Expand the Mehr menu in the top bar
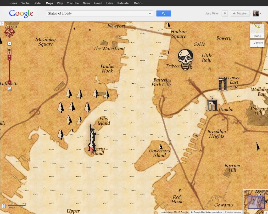268x214 pixels. pyautogui.click(x=138, y=3)
